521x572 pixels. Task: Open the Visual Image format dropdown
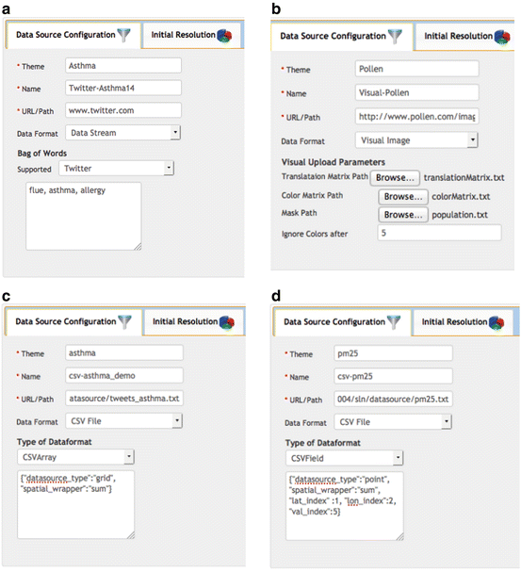click(x=416, y=140)
